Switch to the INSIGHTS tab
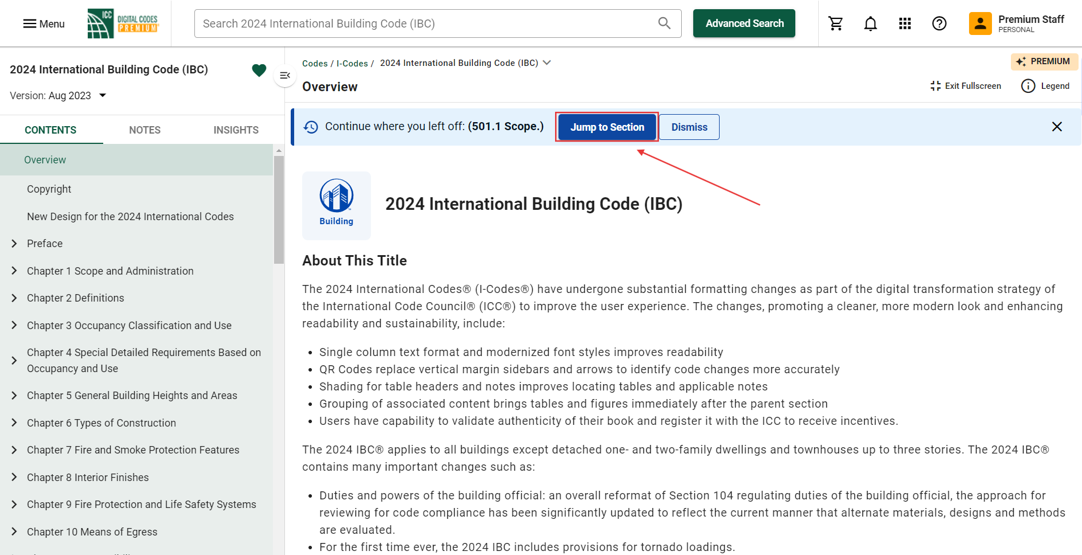The width and height of the screenshot is (1082, 555). (x=236, y=130)
